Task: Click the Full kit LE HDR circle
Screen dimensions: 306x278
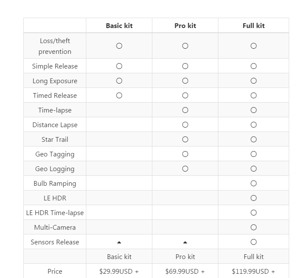Action: pyautogui.click(x=253, y=198)
